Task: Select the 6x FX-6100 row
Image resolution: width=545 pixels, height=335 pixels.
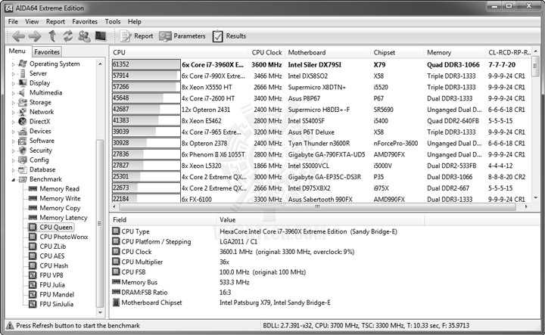Action: (x=321, y=200)
